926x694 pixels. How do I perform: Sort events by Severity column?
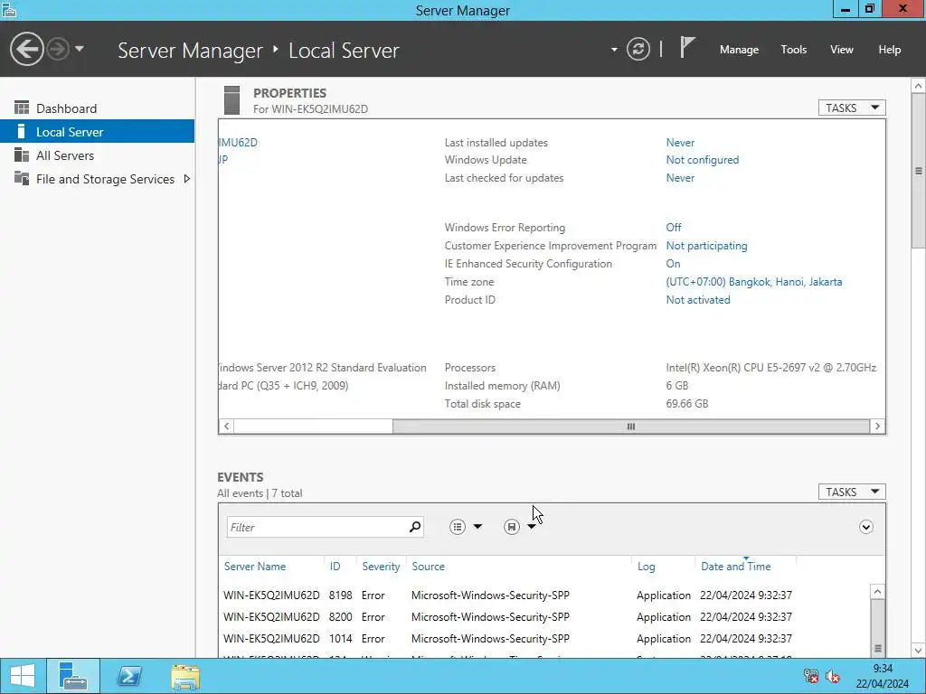point(381,566)
